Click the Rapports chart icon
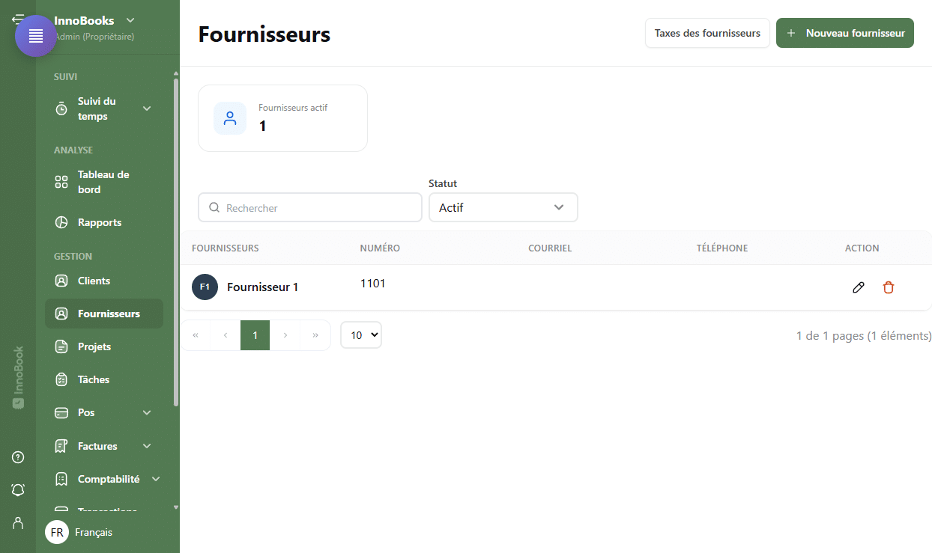 click(61, 222)
